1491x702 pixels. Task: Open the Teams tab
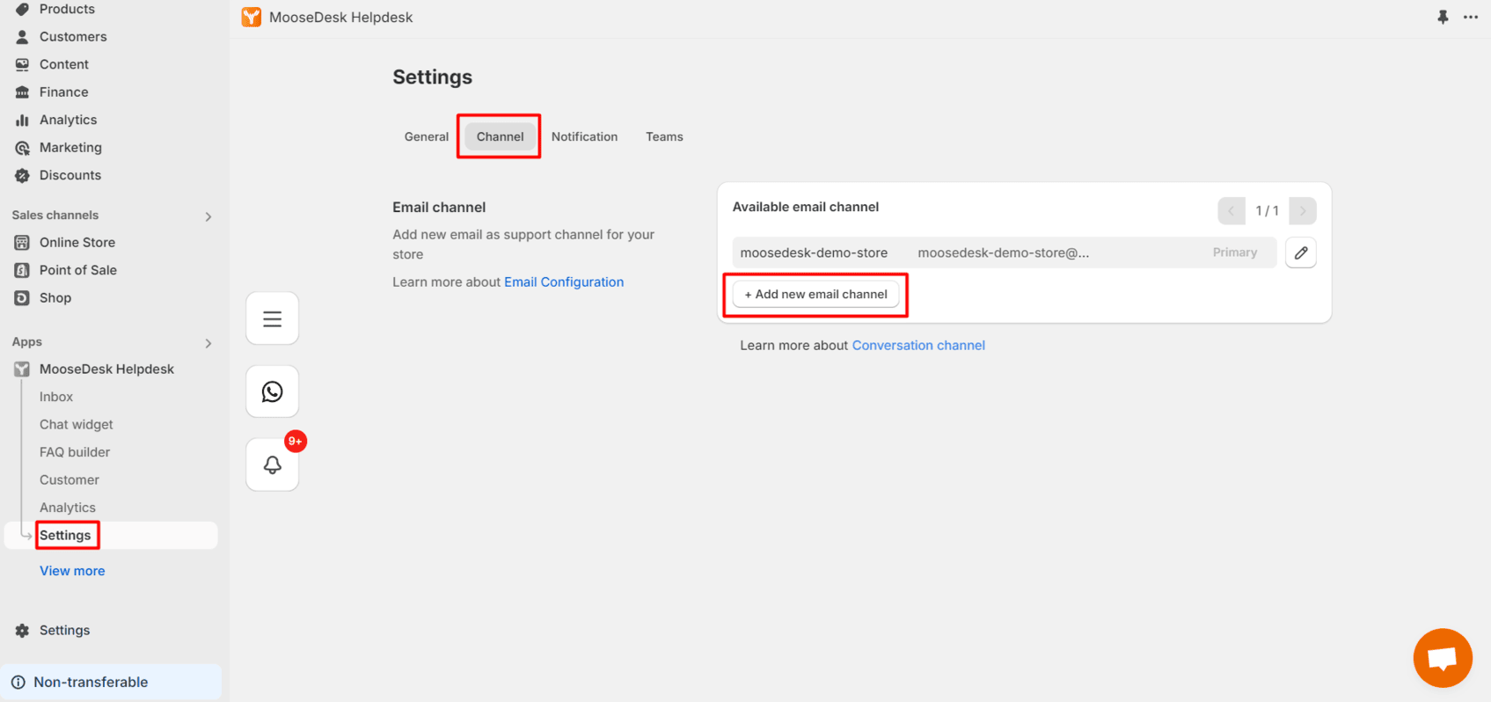[x=664, y=137]
